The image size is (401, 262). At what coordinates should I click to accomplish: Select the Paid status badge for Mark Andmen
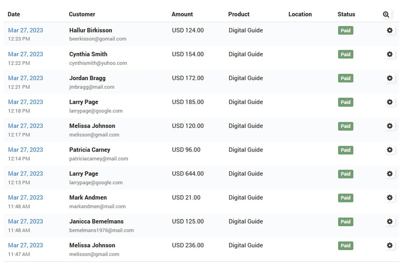pos(345,198)
